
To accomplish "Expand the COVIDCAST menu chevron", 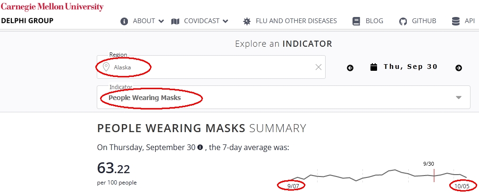I will pos(226,21).
